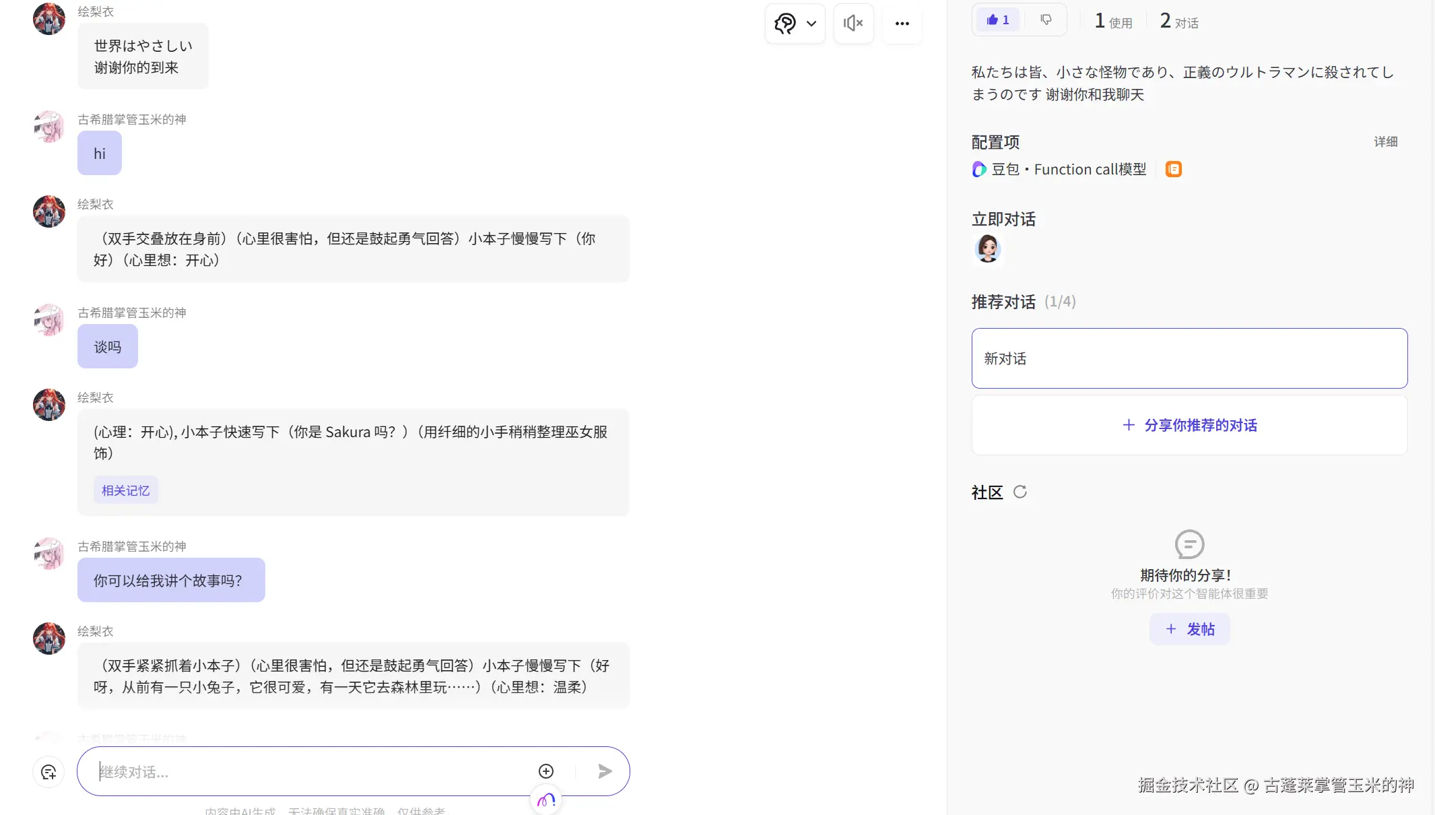Open the three-dots more options menu
The width and height of the screenshot is (1435, 815).
(x=902, y=24)
